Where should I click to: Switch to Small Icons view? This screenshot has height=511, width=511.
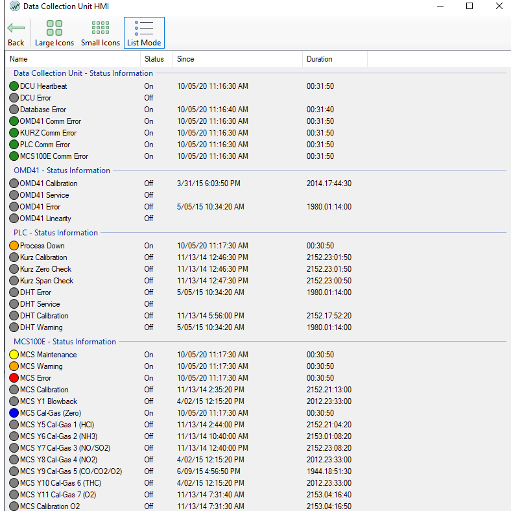[101, 32]
